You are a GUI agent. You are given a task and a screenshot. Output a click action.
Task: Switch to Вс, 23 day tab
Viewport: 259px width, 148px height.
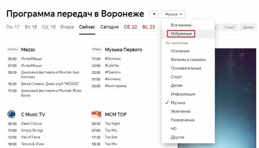coord(148,27)
